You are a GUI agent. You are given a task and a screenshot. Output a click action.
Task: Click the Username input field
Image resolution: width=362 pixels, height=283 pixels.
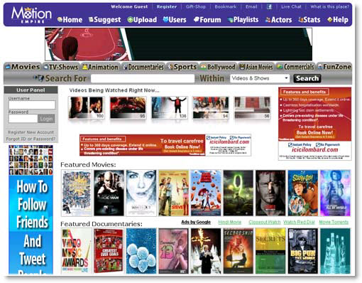(32, 105)
